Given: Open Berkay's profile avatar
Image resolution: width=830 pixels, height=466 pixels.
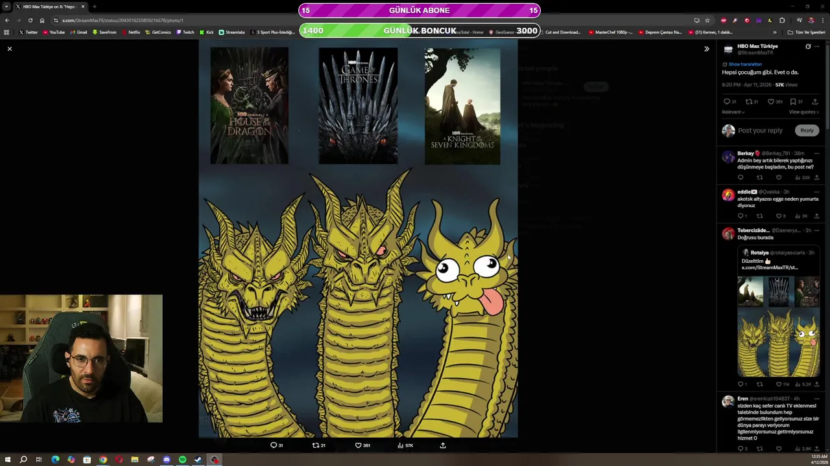Looking at the screenshot, I should pyautogui.click(x=728, y=157).
